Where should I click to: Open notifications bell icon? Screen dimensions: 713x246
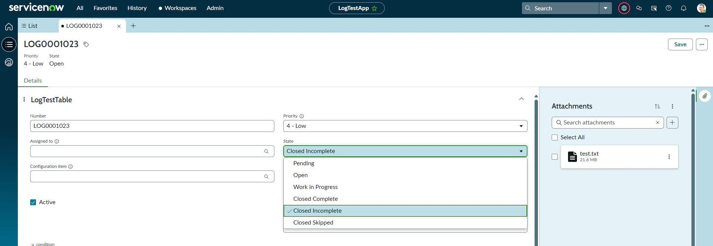pyautogui.click(x=683, y=8)
